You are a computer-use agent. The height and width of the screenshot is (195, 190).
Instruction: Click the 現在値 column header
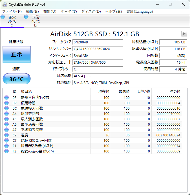[101, 92]
